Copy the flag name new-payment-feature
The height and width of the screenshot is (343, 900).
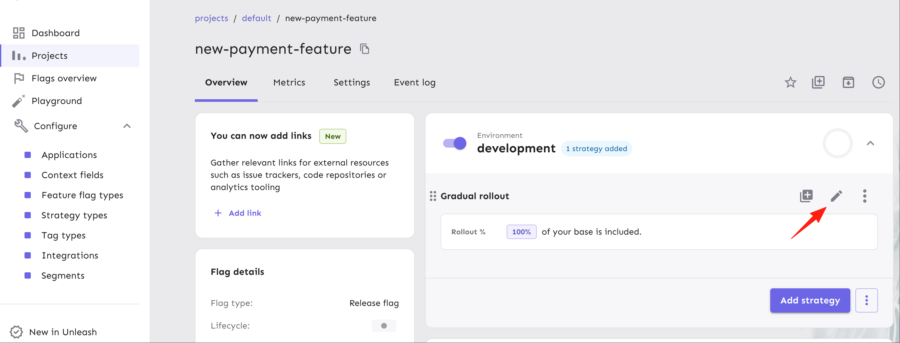365,49
